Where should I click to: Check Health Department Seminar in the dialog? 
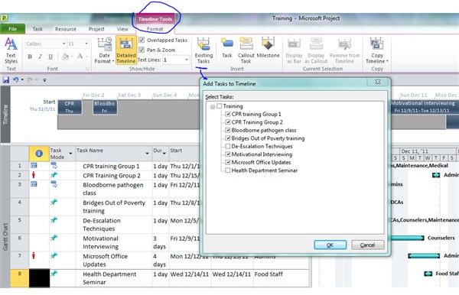[x=228, y=170]
